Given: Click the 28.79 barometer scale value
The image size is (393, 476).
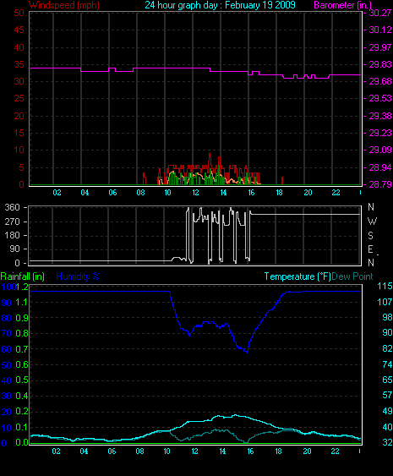Looking at the screenshot, I should 379,184.
